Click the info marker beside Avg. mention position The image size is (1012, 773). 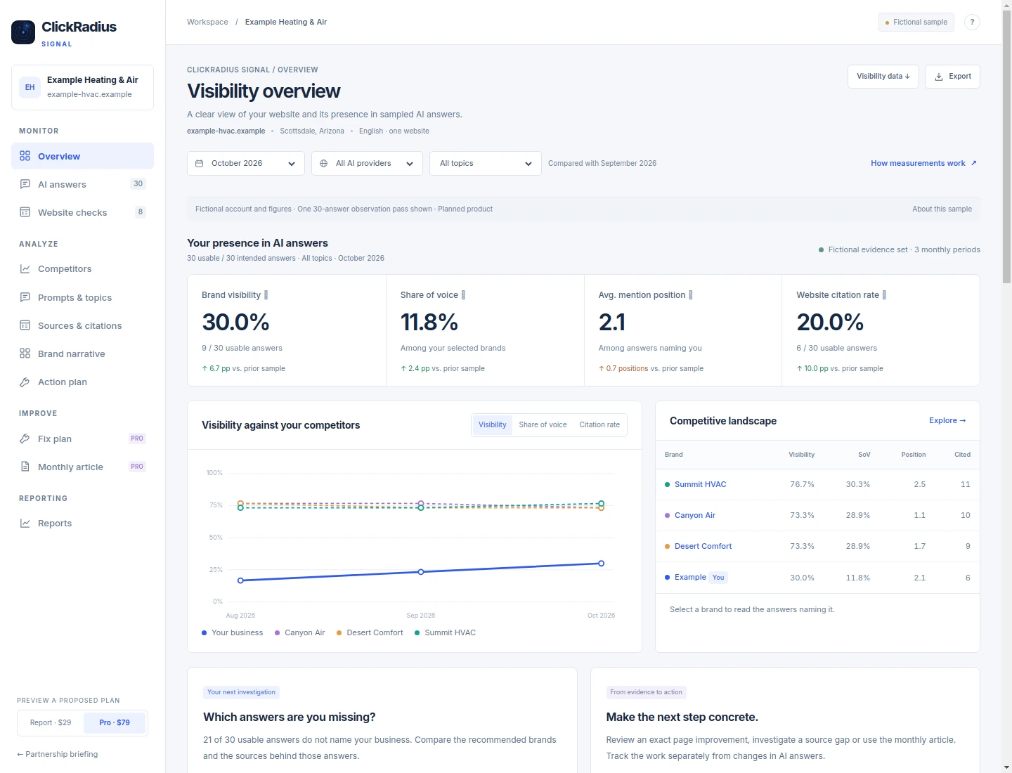[691, 295]
